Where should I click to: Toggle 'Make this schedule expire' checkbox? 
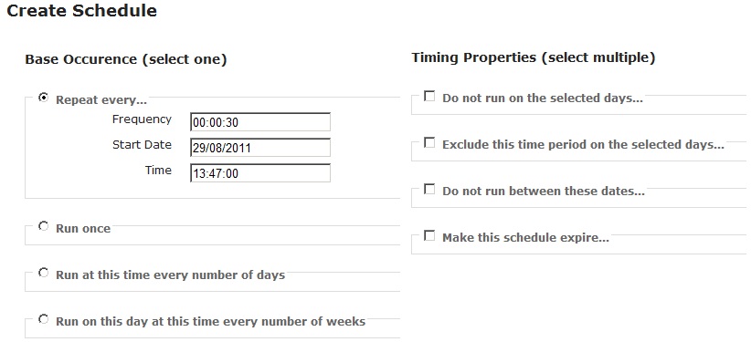tap(429, 236)
